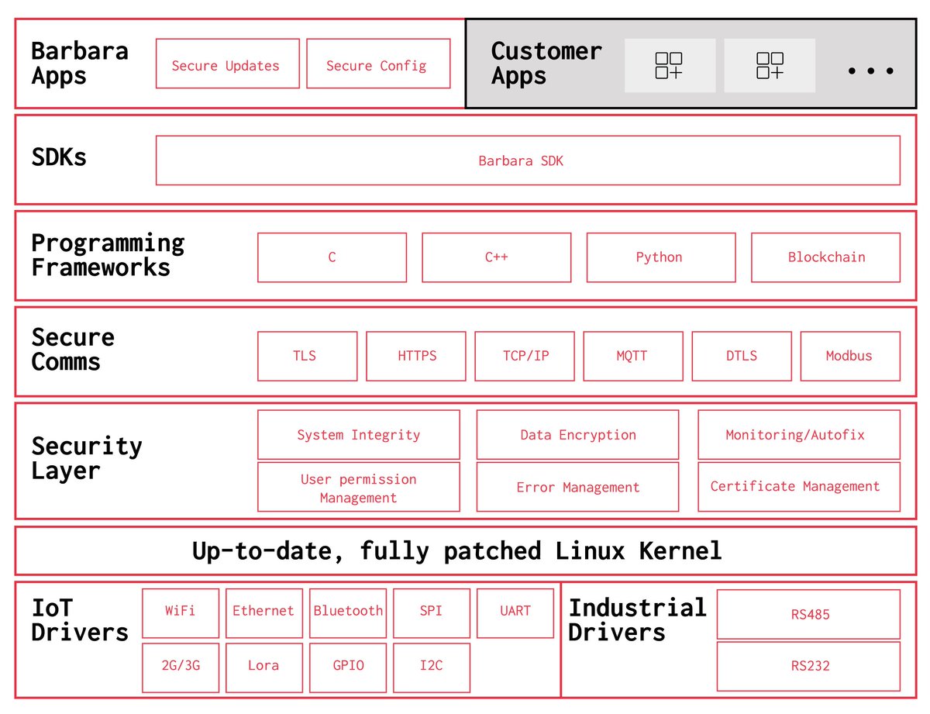The height and width of the screenshot is (714, 930).
Task: Select User permission Management box
Action: [358, 487]
